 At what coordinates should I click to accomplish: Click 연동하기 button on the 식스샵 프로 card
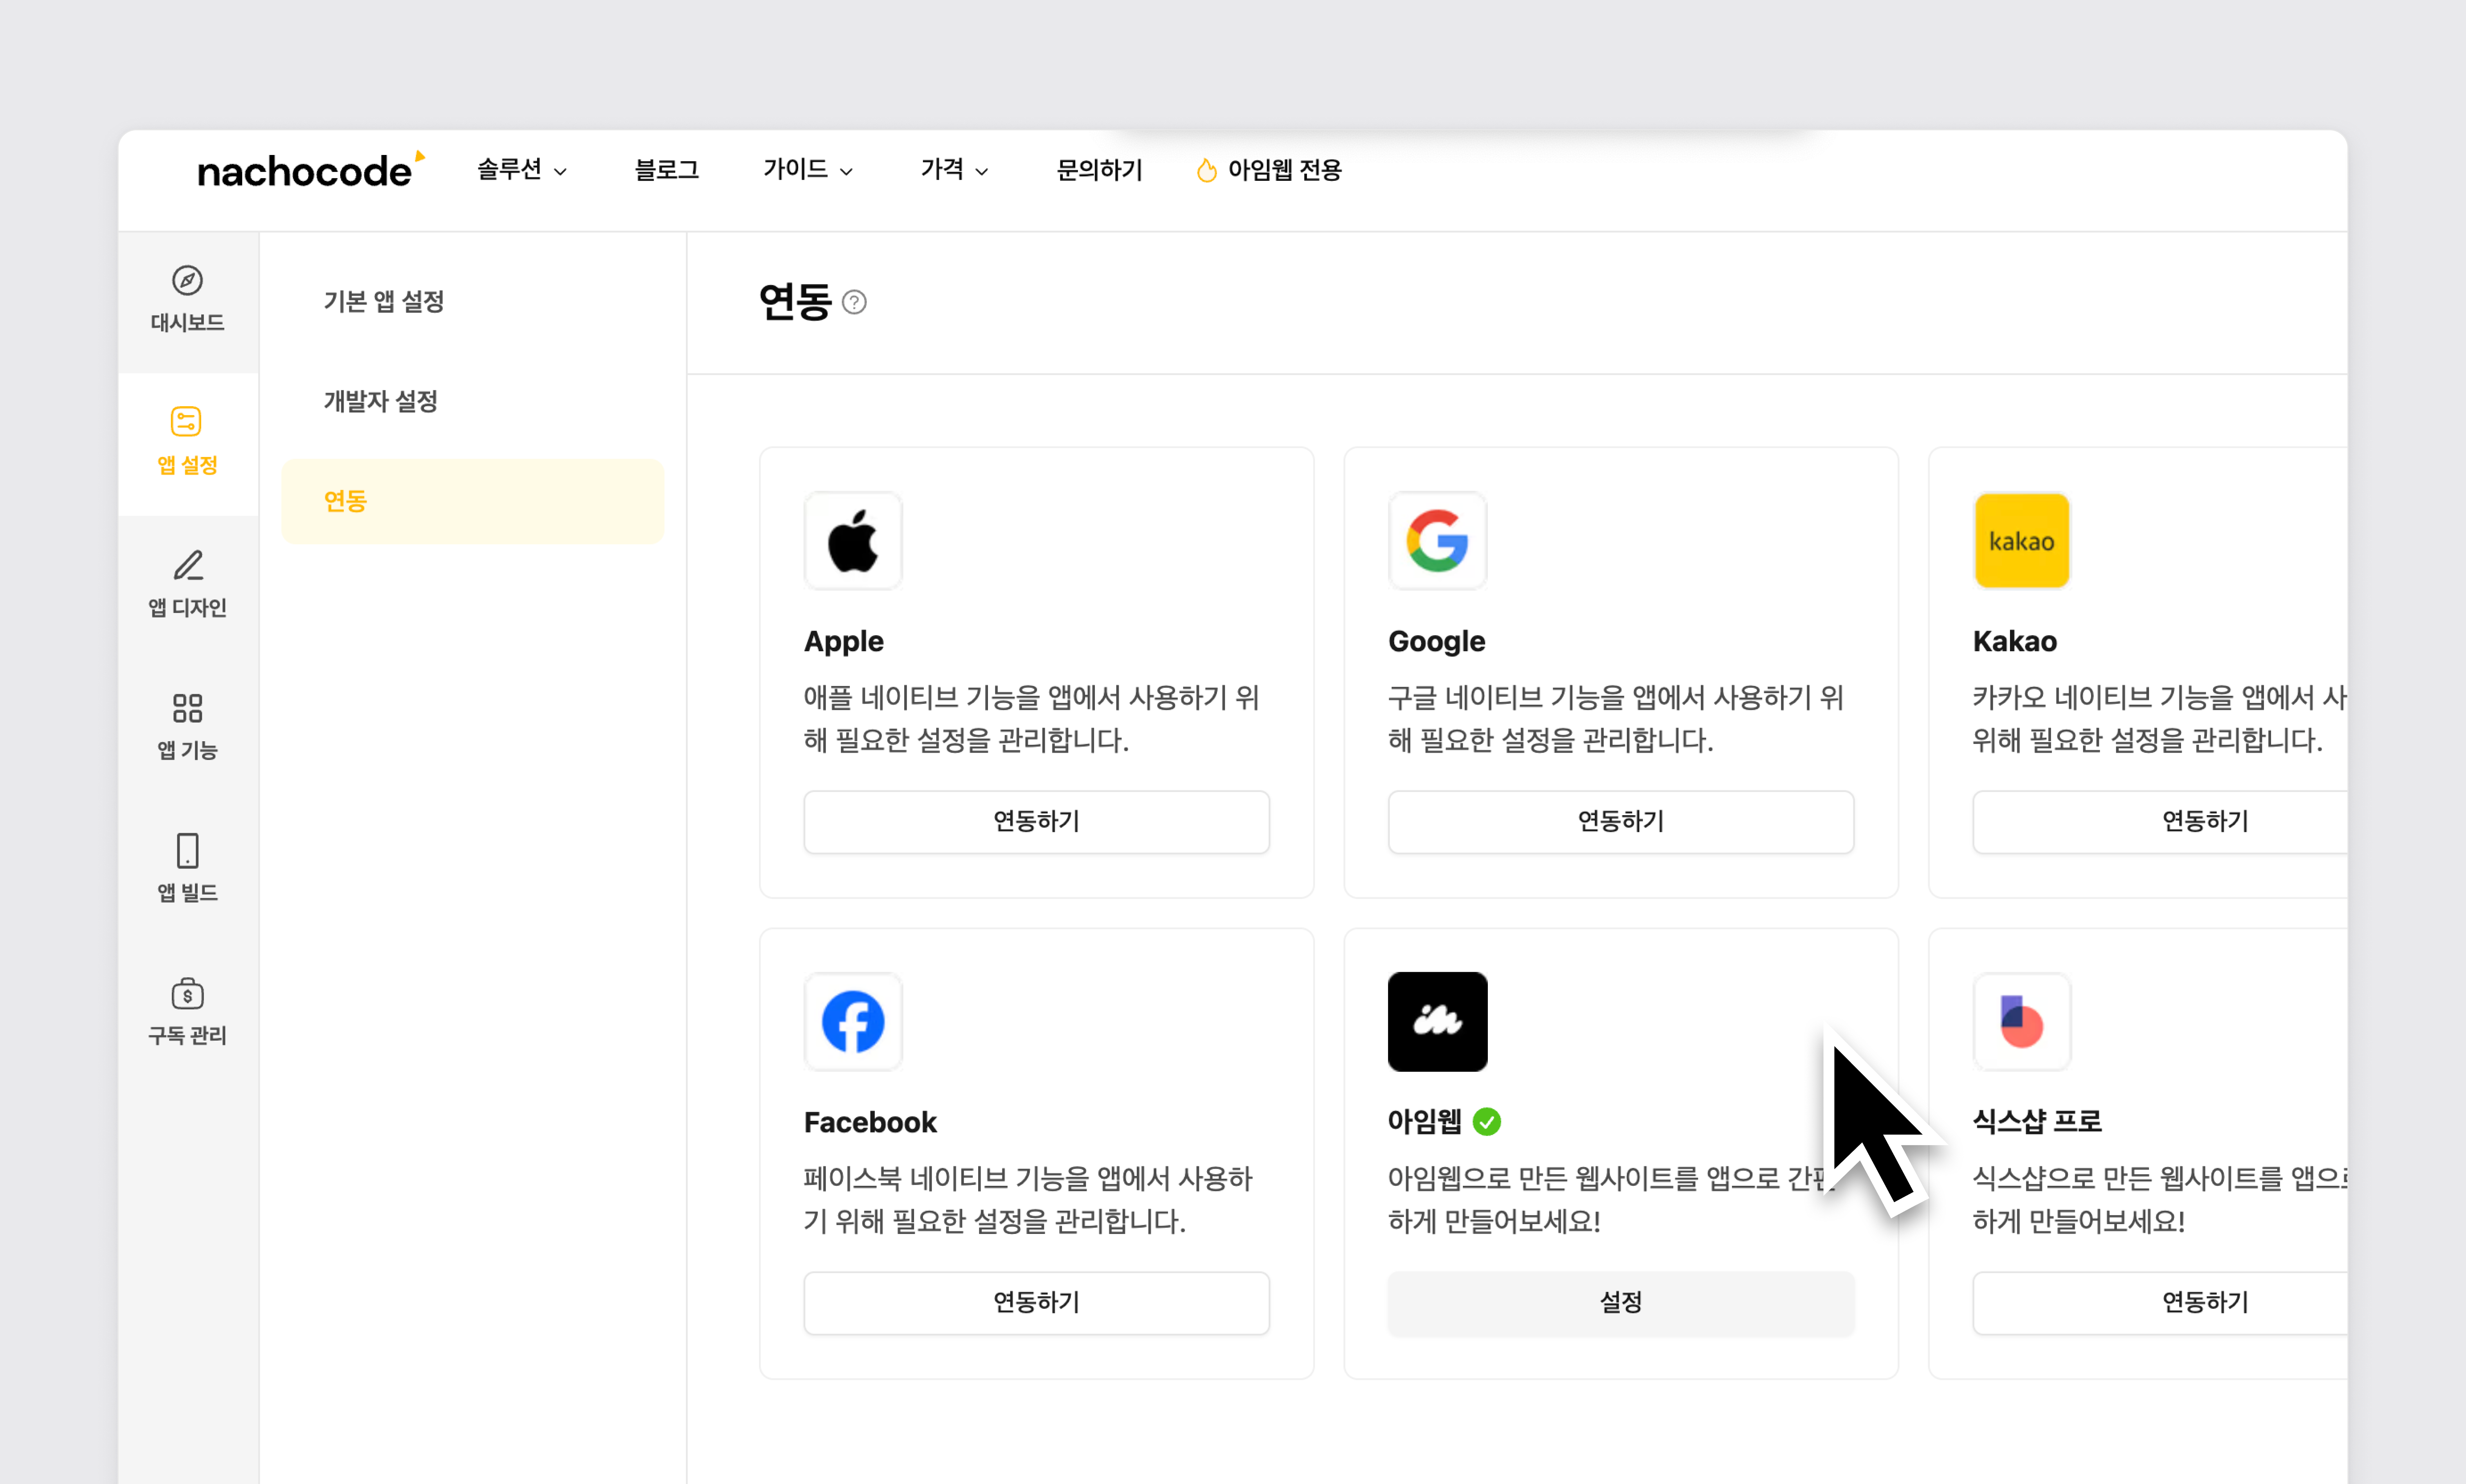2160,1303
